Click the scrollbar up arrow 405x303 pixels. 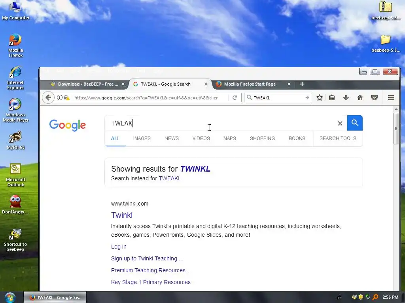pyautogui.click(x=396, y=109)
